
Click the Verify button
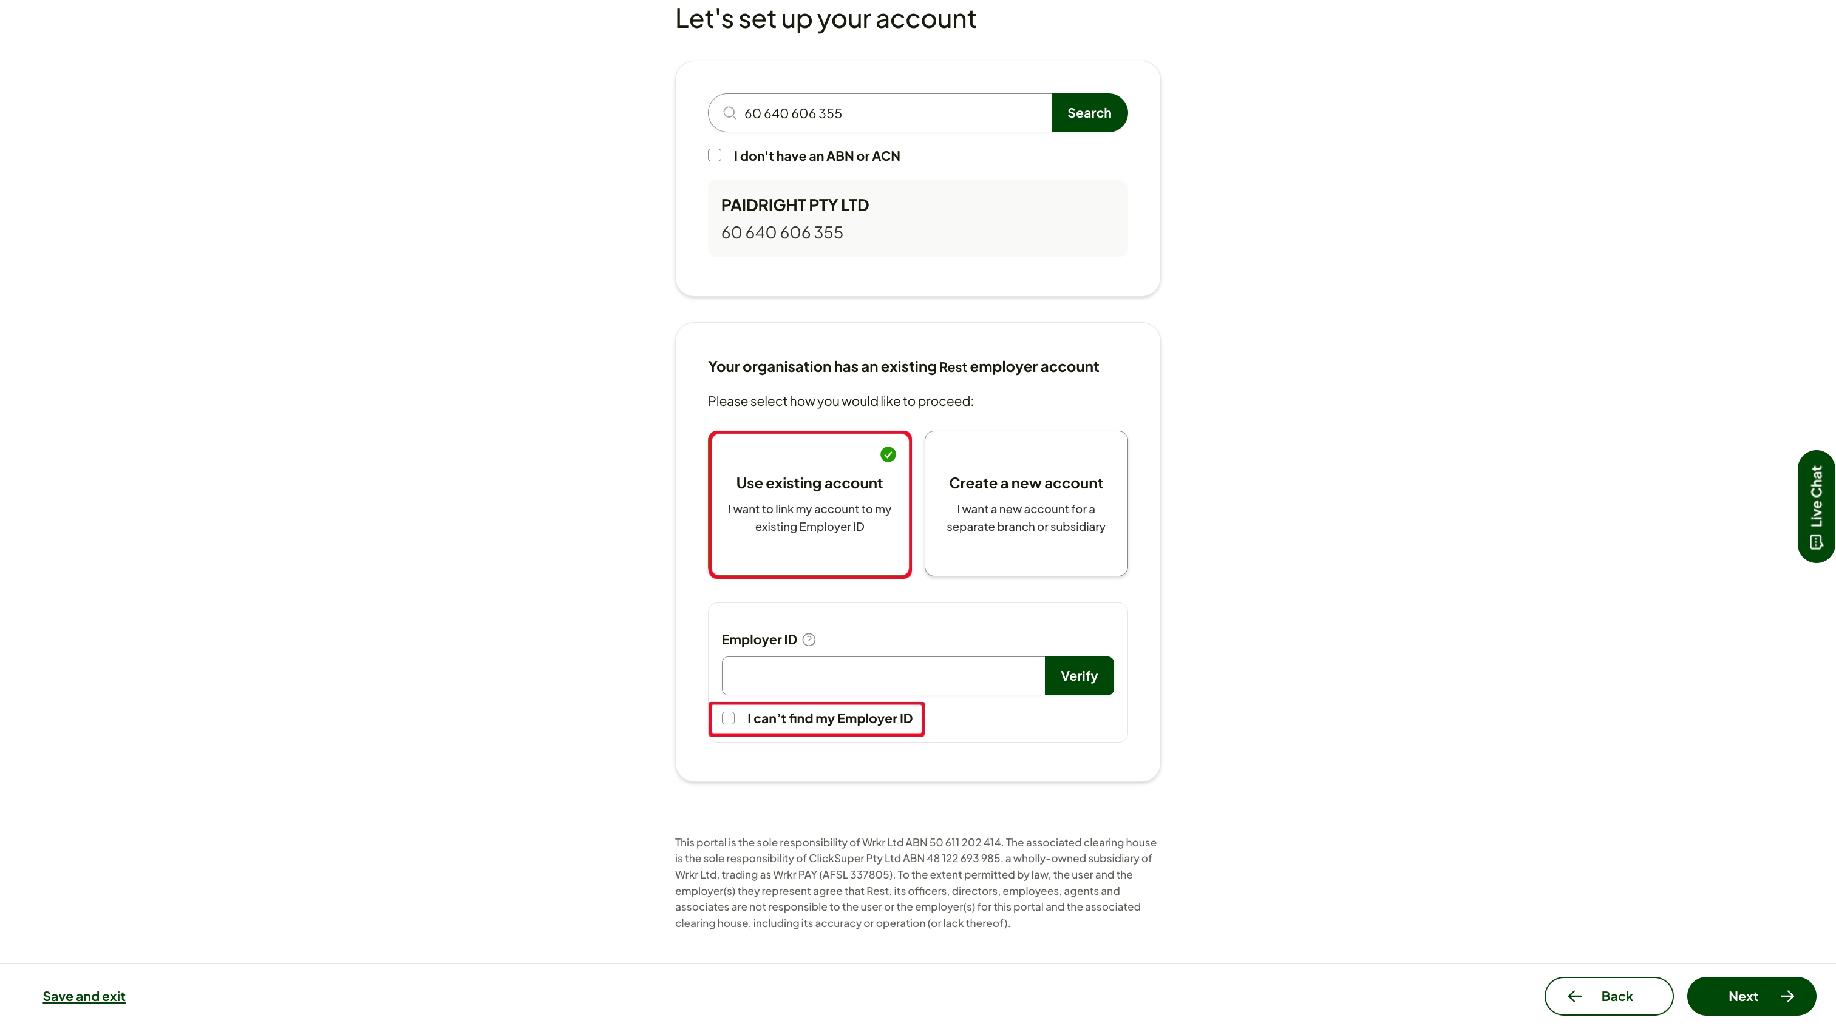pos(1079,676)
